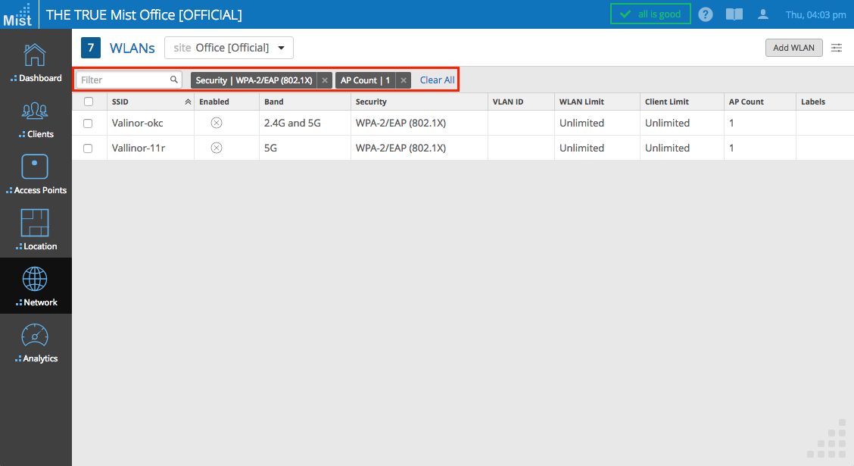Click the Security WPA-2/EAP filter chip
Screen dimensions: 854x466
(254, 80)
